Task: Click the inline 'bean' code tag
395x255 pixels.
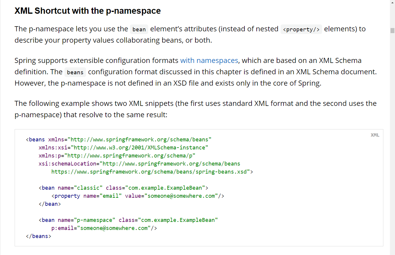Action: 139,29
